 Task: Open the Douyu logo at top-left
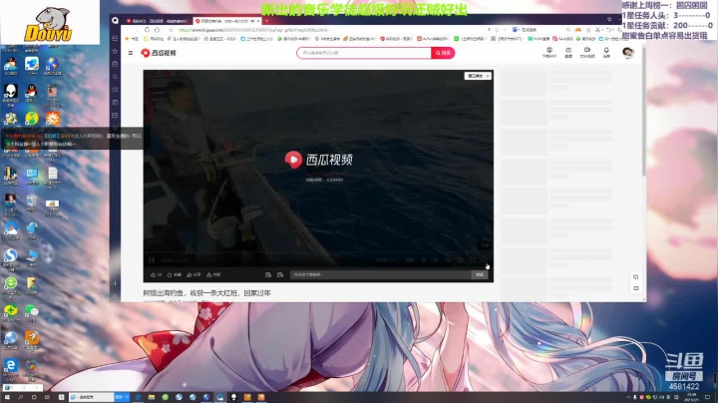tap(48, 24)
